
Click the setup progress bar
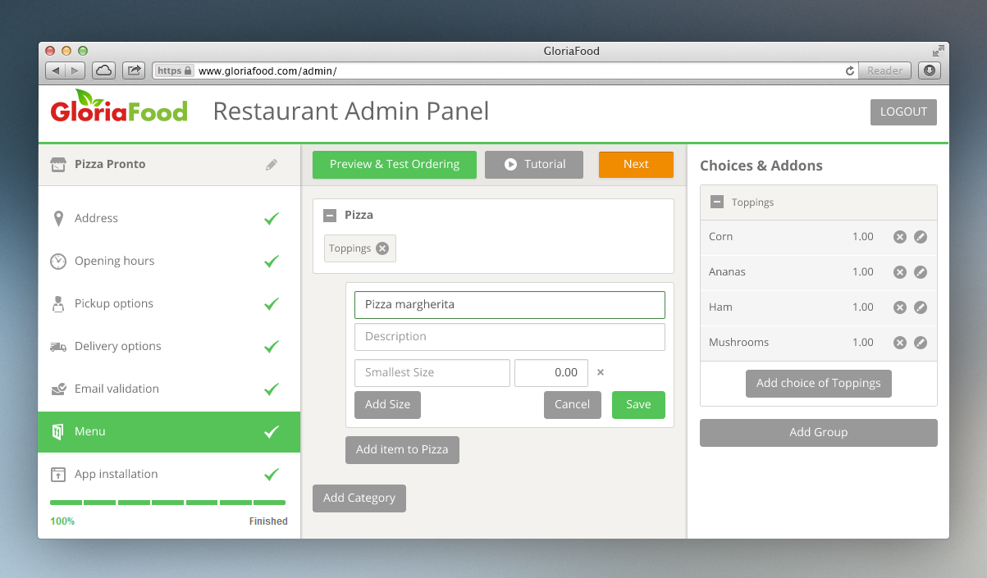tap(168, 503)
